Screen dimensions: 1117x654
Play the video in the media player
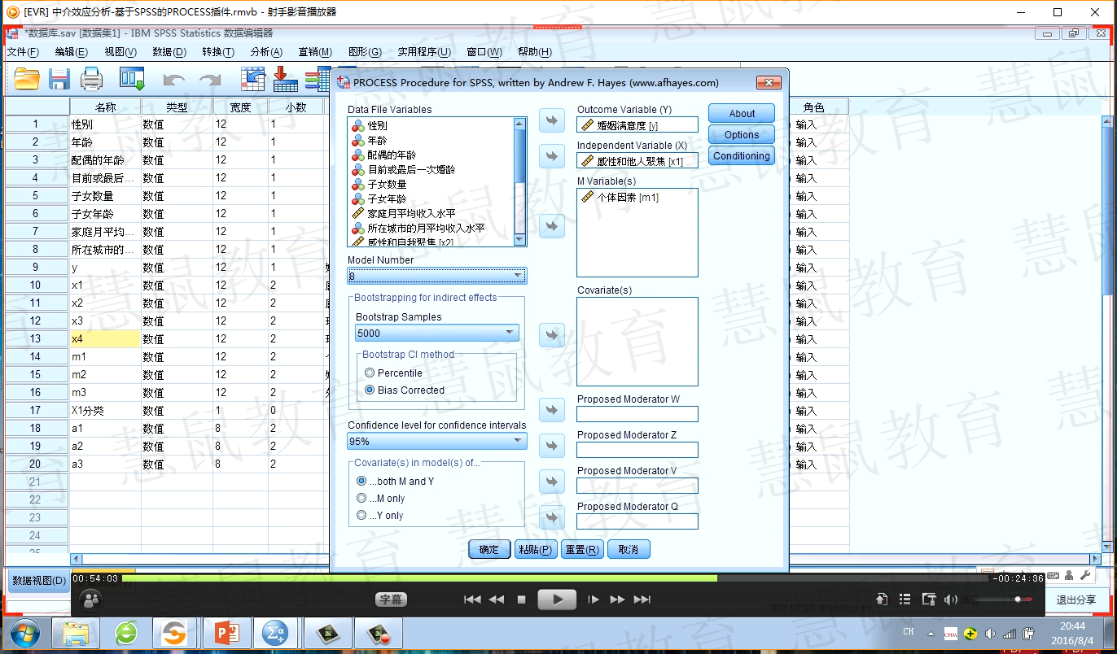tap(557, 599)
